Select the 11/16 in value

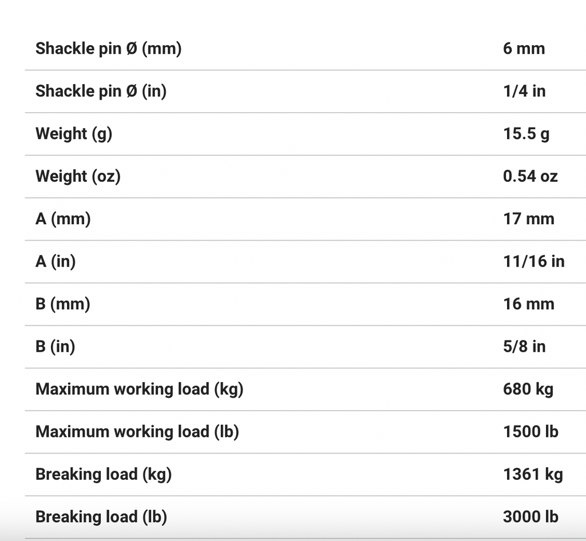pyautogui.click(x=533, y=261)
